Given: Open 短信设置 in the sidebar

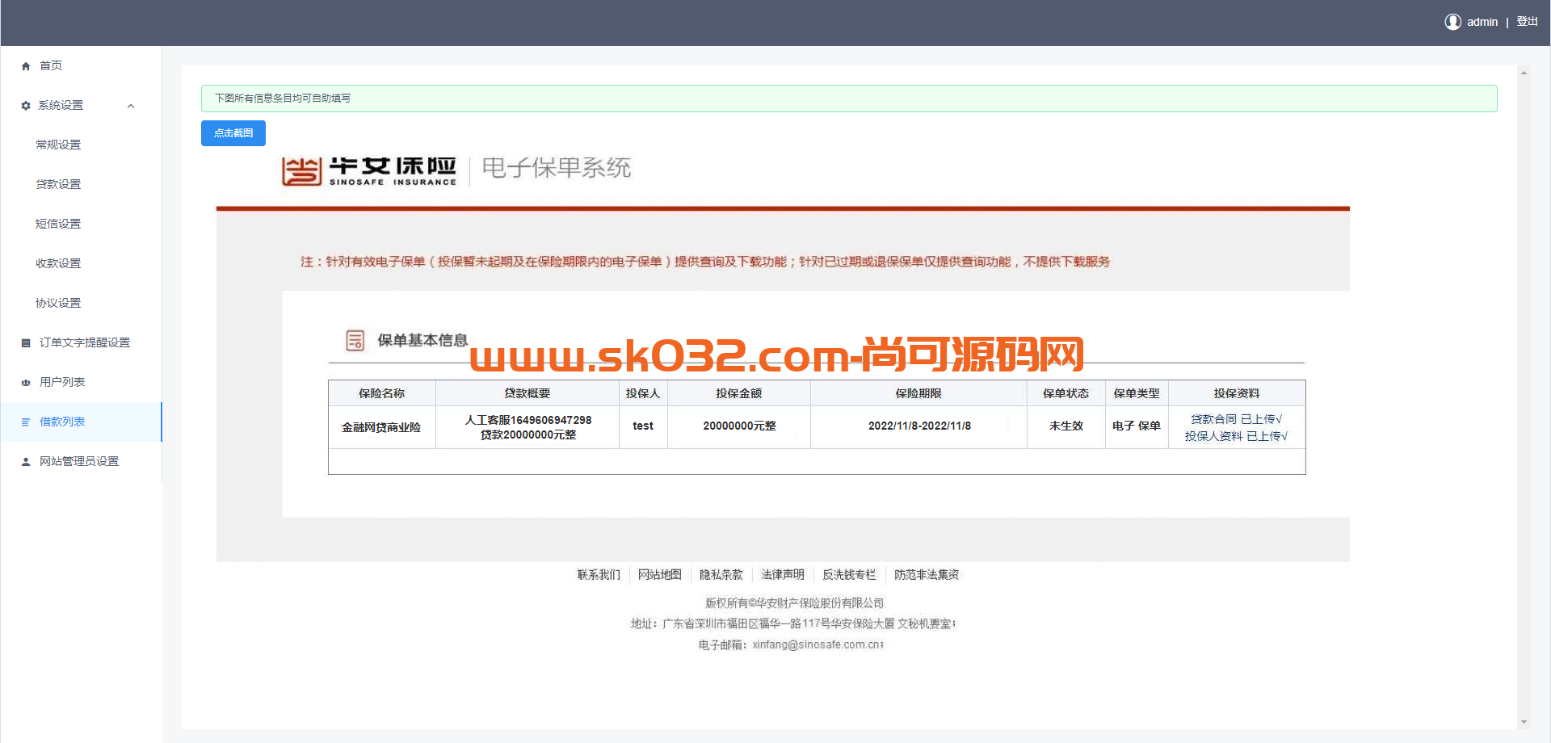Looking at the screenshot, I should click(x=58, y=224).
